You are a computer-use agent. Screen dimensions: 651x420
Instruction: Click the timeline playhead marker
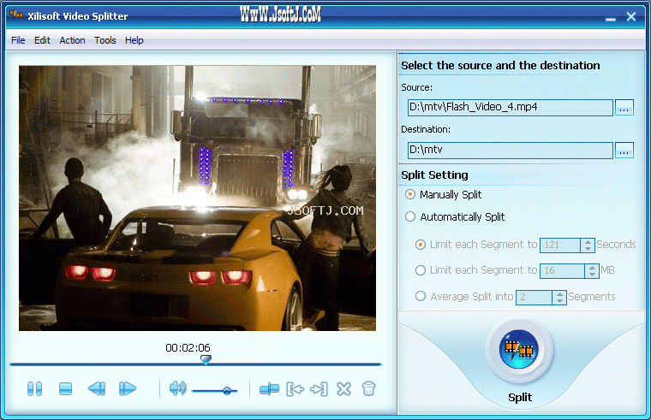[206, 359]
